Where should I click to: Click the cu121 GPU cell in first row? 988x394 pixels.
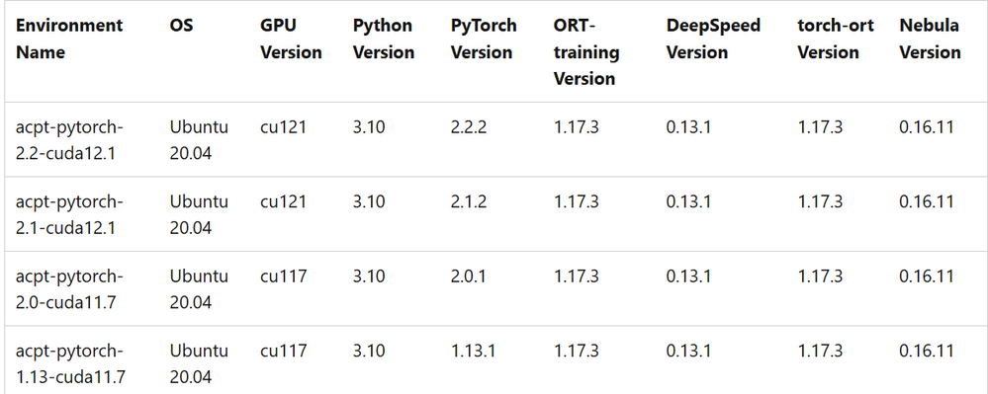pyautogui.click(x=284, y=127)
